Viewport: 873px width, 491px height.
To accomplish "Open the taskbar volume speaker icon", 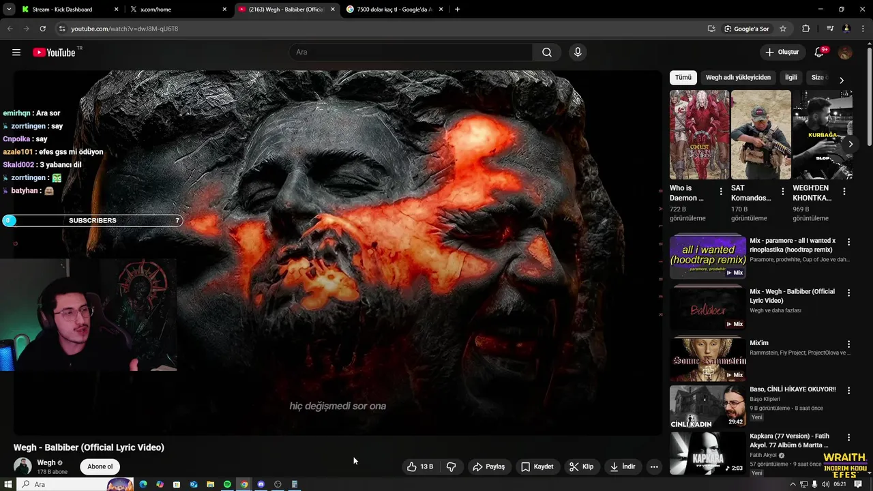I will [x=826, y=484].
